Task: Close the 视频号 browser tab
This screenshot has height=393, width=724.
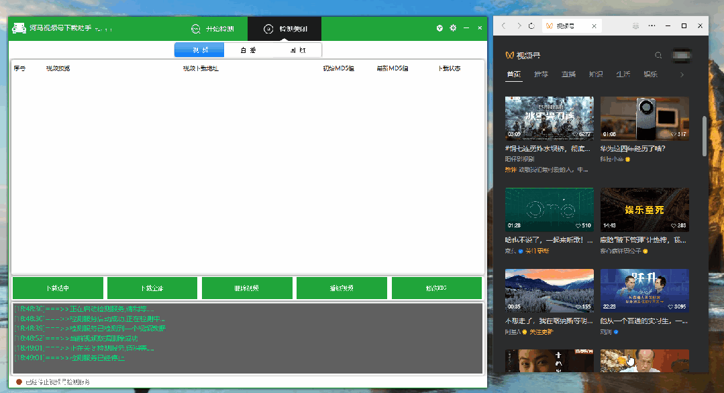Action: pos(594,26)
